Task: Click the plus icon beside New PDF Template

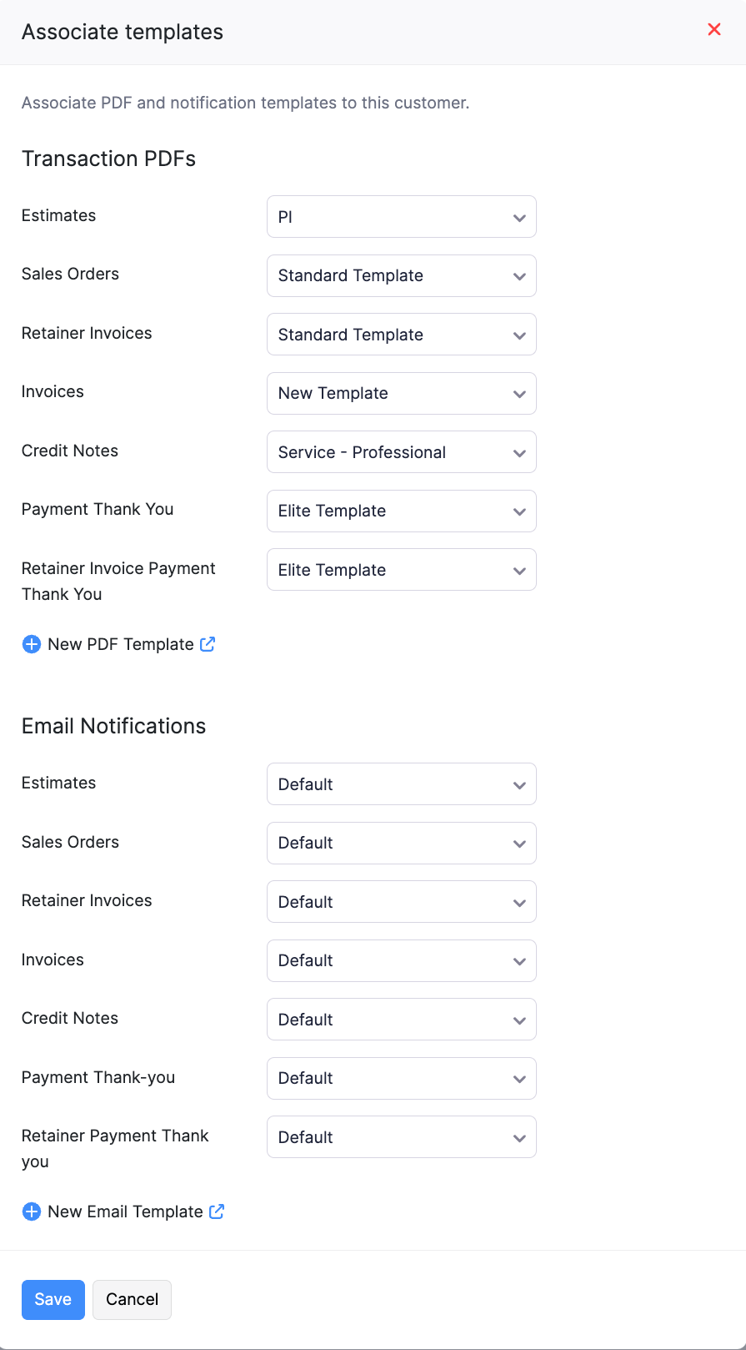Action: click(31, 644)
